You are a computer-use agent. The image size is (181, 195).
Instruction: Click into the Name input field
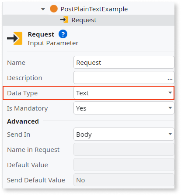124,62
